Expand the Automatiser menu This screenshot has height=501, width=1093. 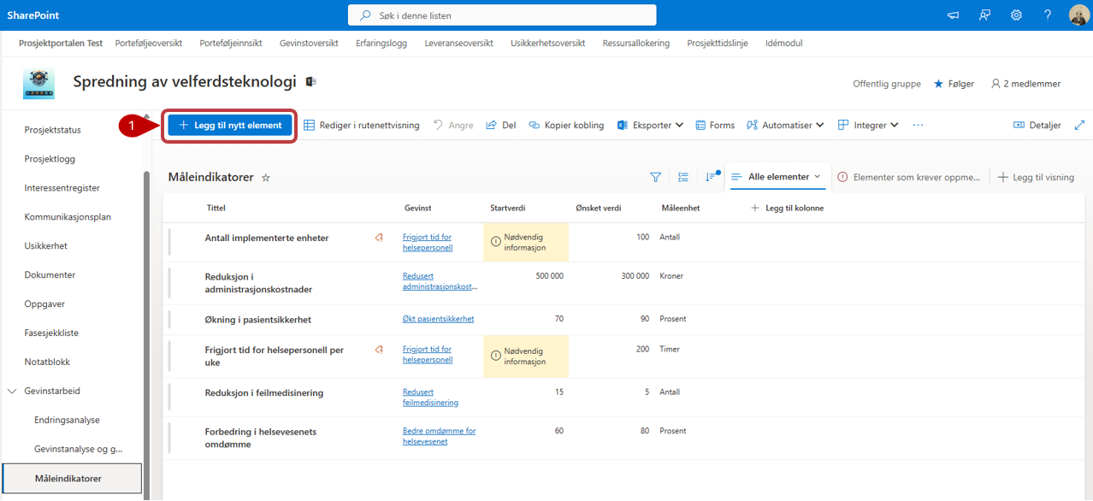pos(785,125)
